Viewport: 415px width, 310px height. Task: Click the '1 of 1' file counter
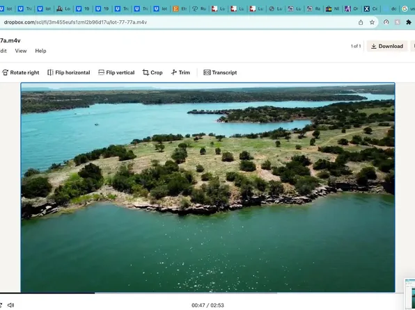356,46
